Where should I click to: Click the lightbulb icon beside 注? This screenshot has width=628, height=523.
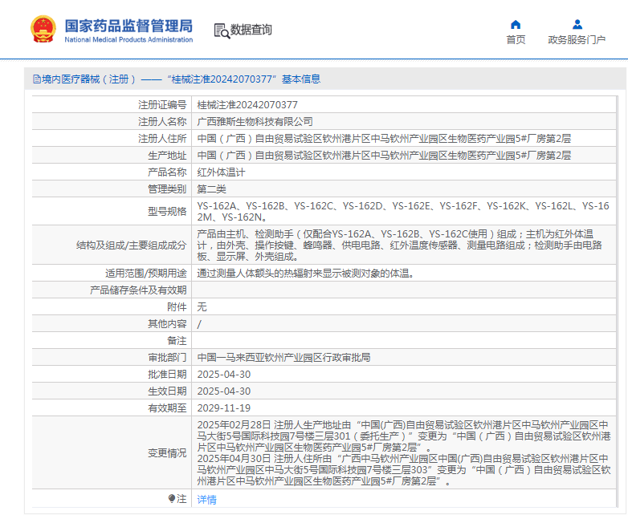[x=172, y=499]
